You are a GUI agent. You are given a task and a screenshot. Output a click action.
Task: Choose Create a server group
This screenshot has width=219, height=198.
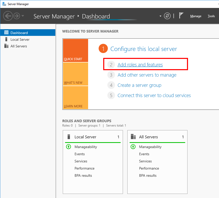click(x=139, y=85)
